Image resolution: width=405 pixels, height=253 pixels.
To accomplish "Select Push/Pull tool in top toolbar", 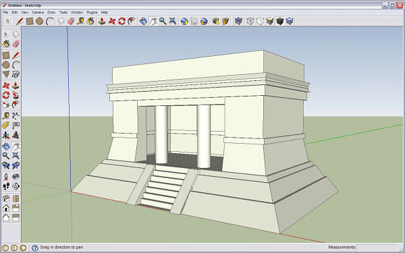I will pyautogui.click(x=102, y=21).
